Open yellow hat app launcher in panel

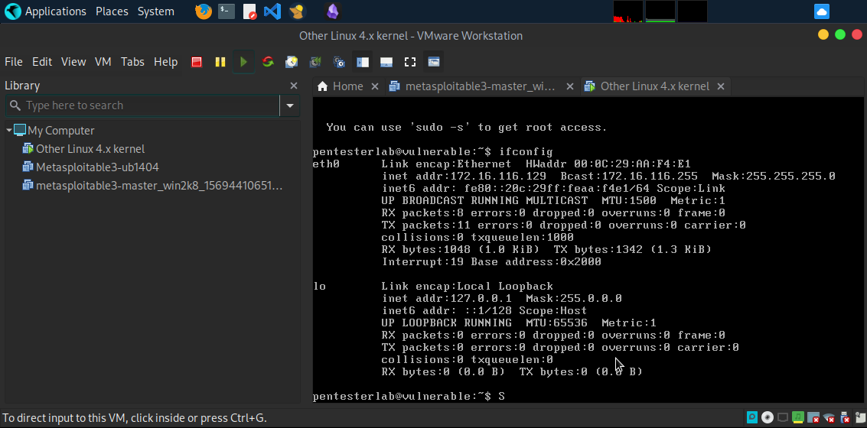(x=296, y=11)
